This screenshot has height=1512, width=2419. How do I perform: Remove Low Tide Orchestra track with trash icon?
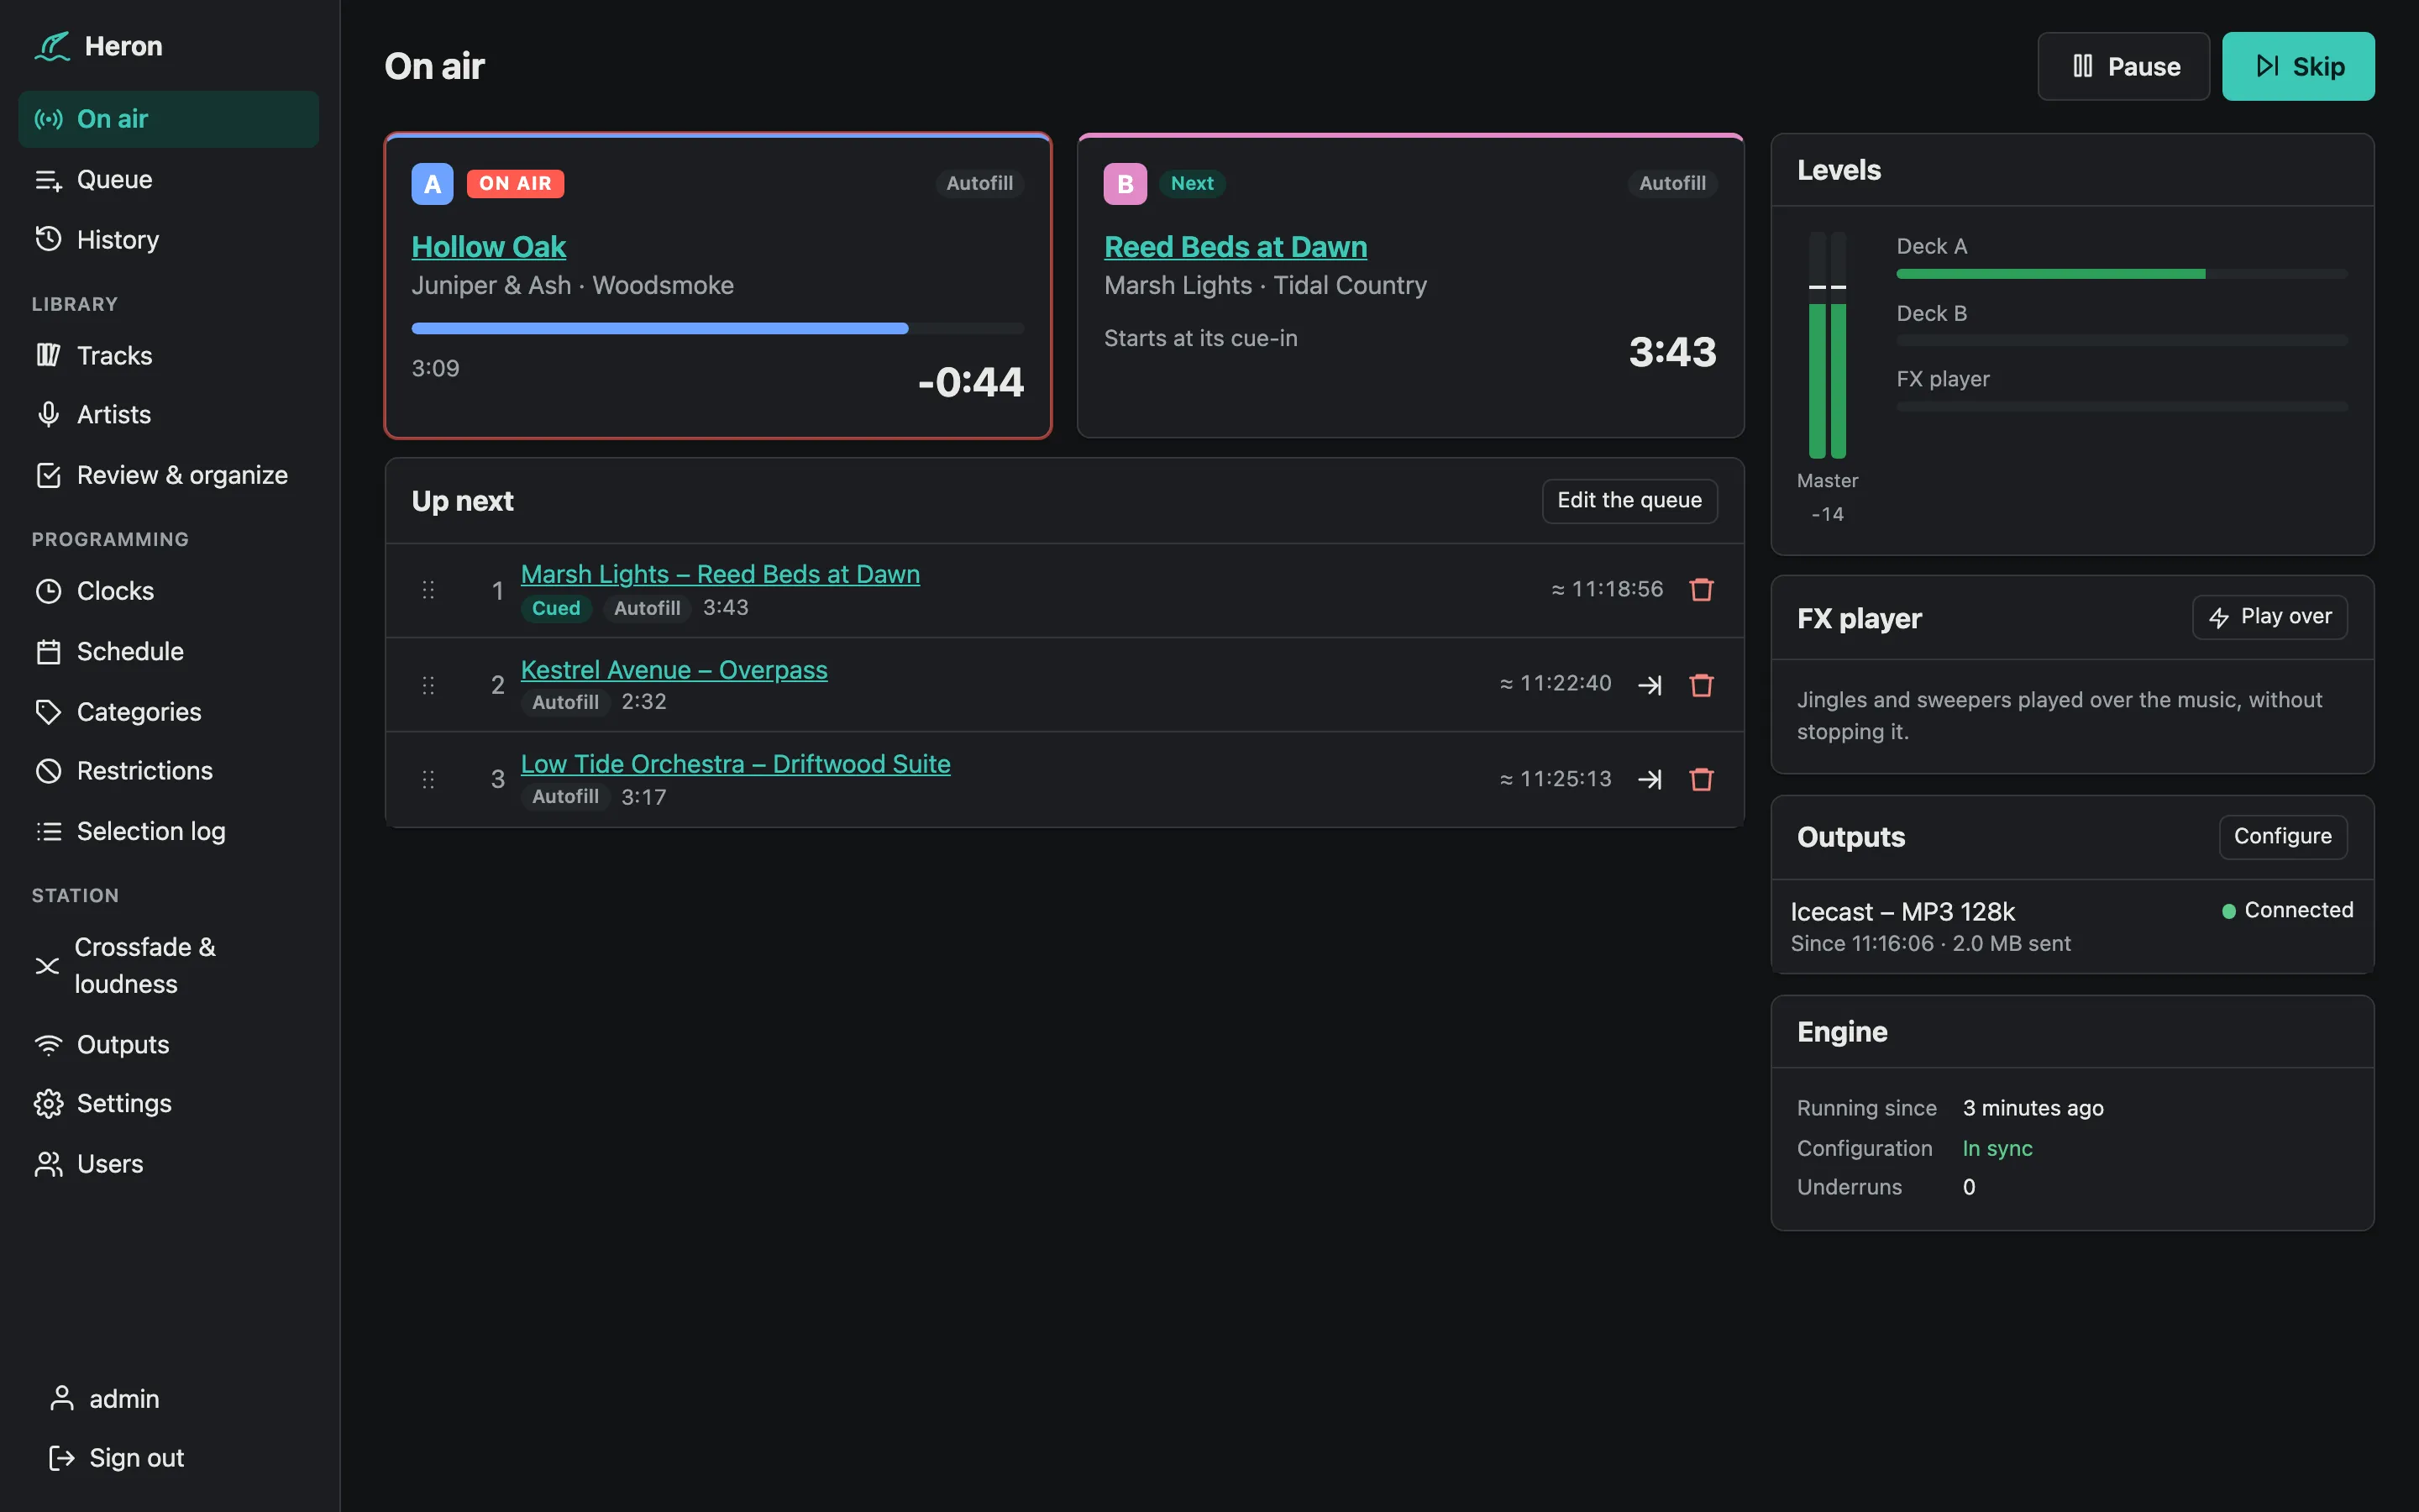(x=1702, y=779)
